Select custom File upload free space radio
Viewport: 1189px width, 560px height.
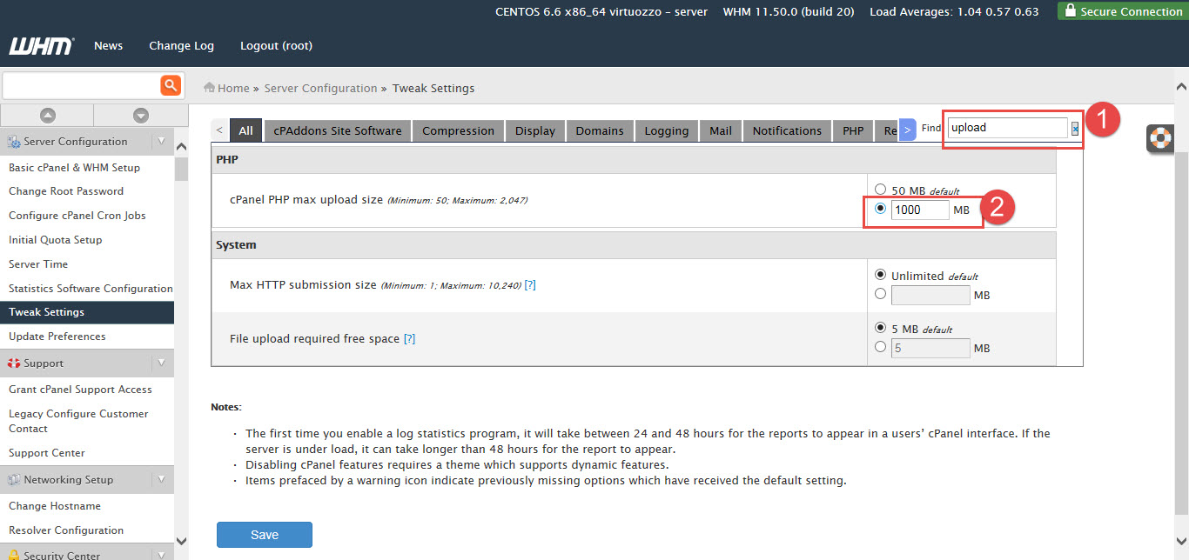880,347
